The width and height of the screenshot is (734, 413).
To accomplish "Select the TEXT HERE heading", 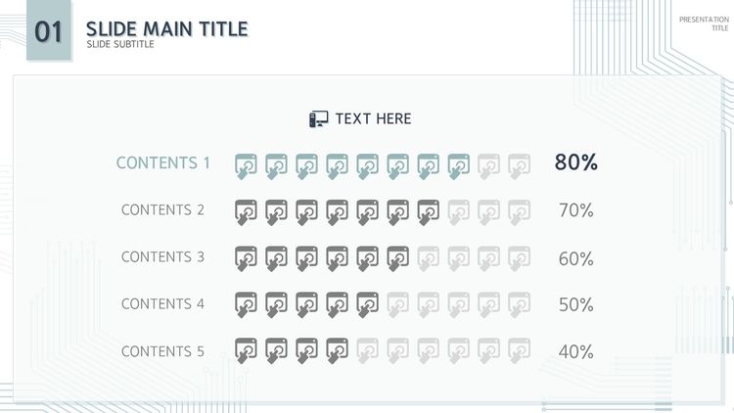I will click(x=373, y=119).
